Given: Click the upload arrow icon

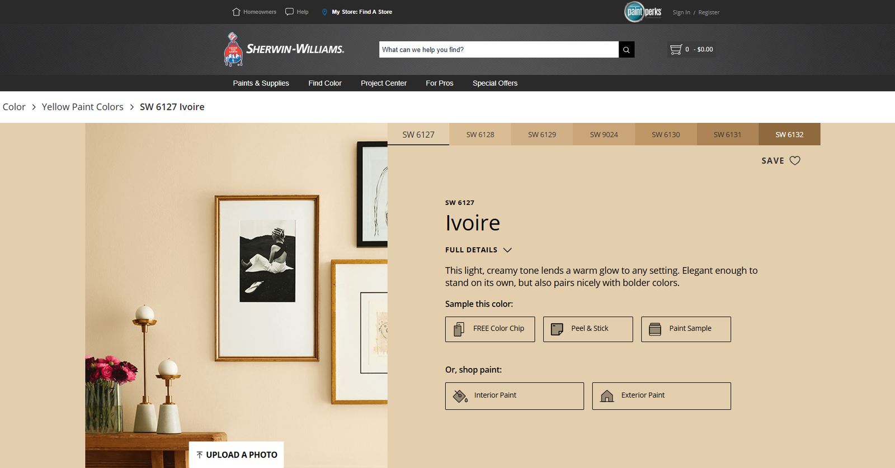Looking at the screenshot, I should tap(200, 455).
